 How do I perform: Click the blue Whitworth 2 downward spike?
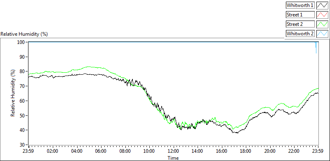click(316, 48)
